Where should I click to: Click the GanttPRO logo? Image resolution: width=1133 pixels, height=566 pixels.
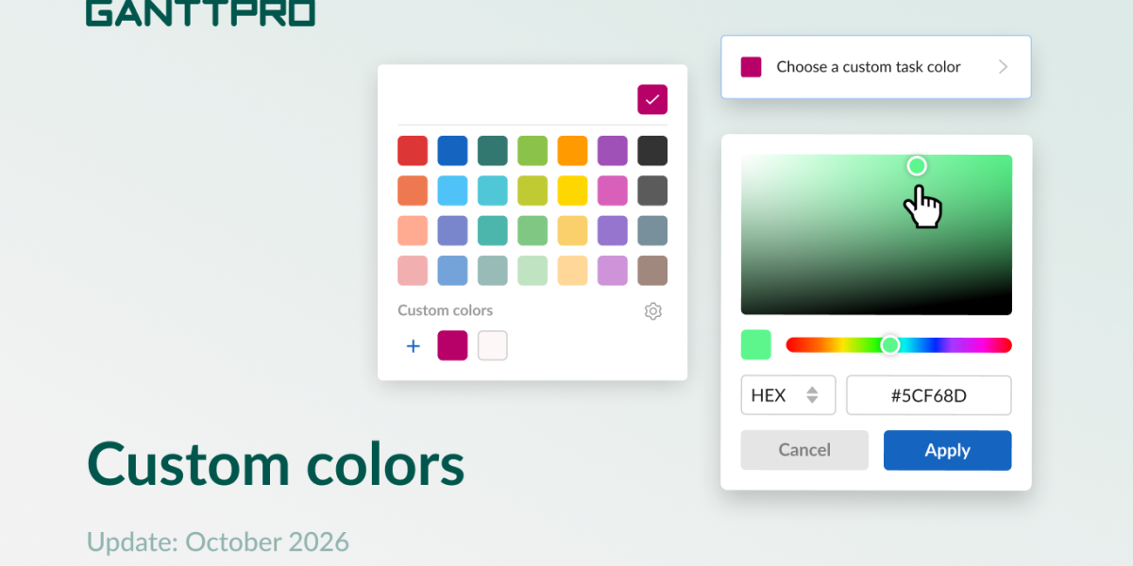(x=200, y=12)
